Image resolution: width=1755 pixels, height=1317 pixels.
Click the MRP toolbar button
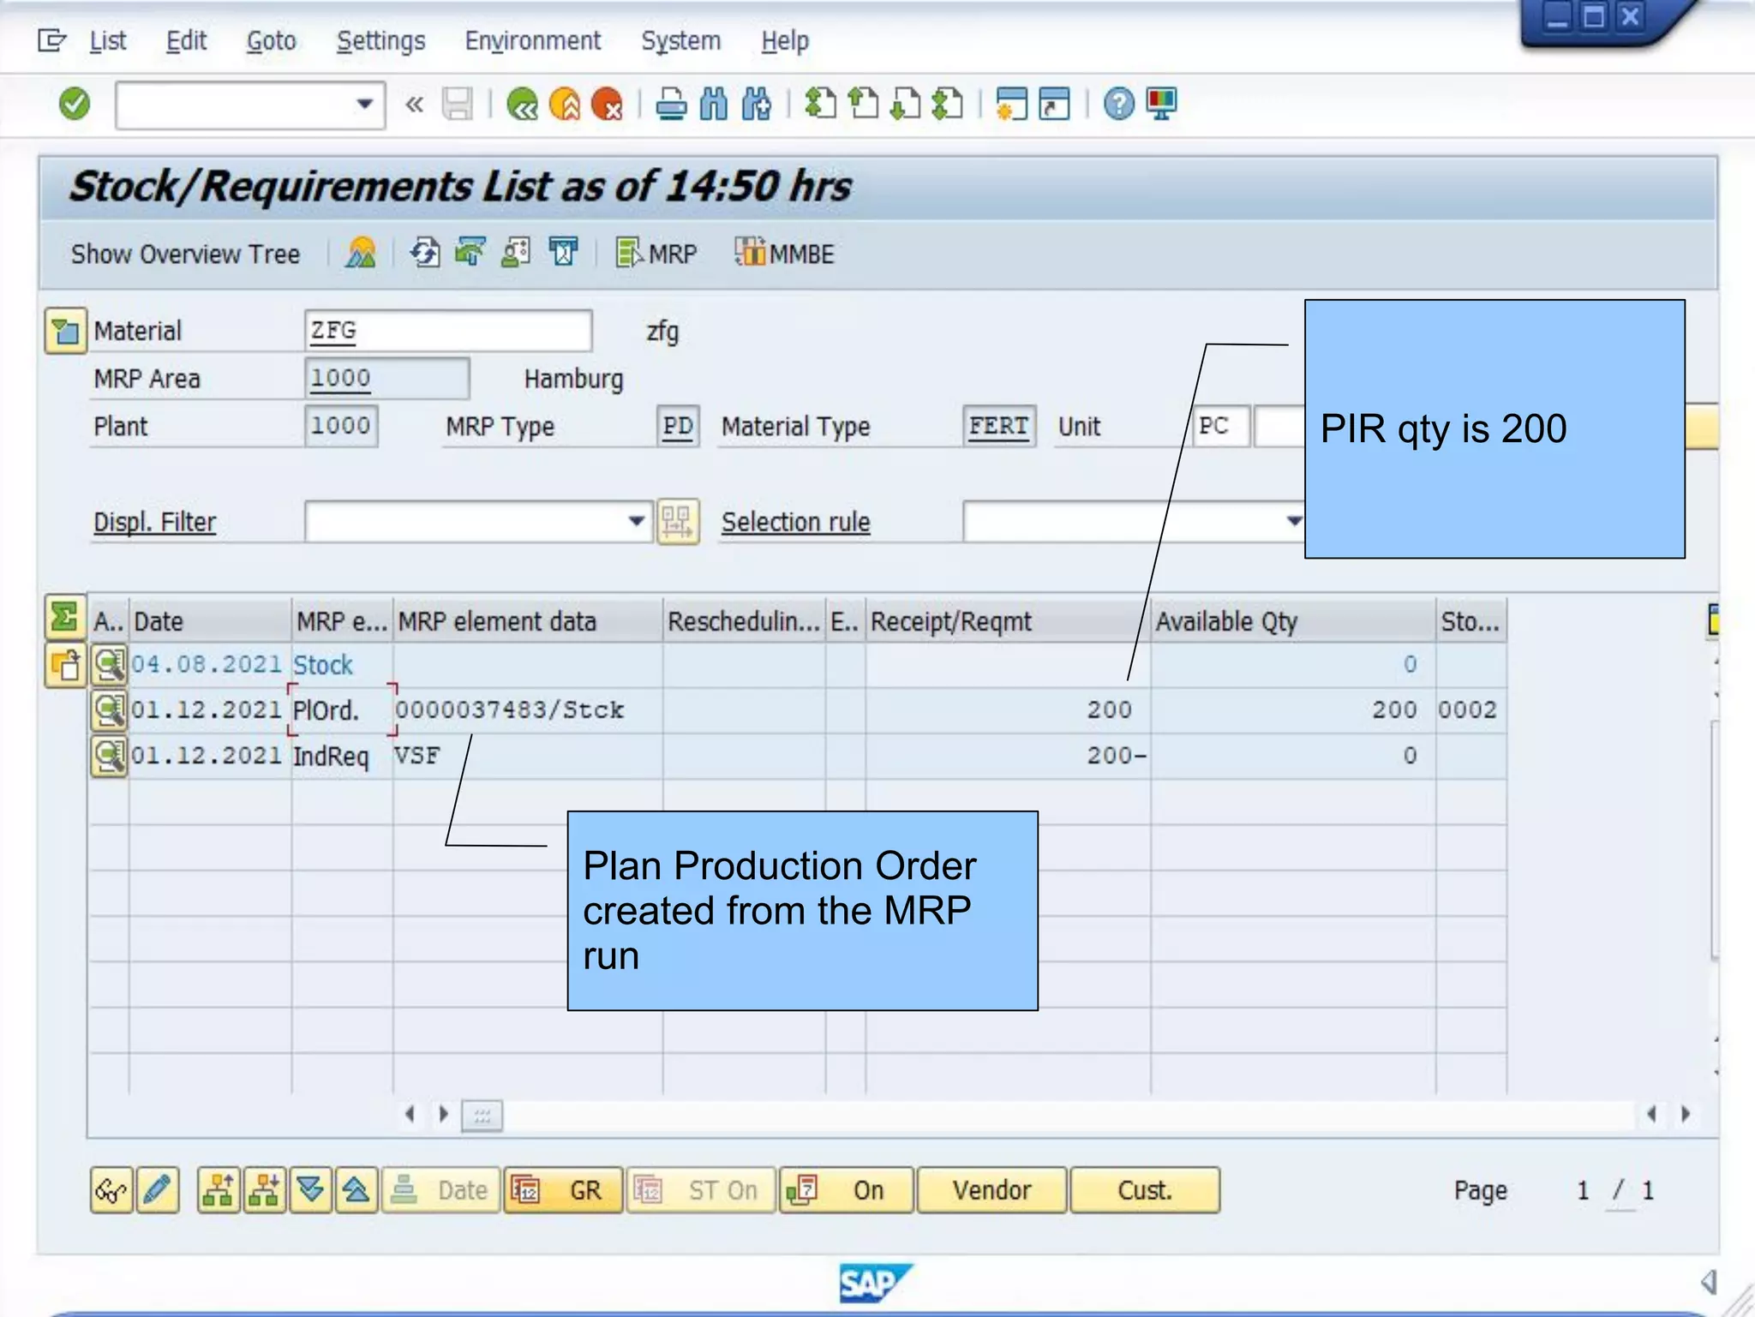pyautogui.click(x=656, y=254)
